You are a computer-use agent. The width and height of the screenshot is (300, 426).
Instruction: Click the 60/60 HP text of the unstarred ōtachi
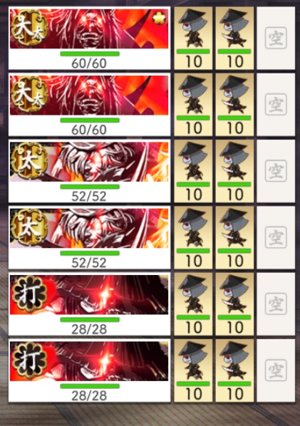tap(89, 130)
